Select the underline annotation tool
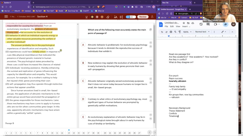This screenshot has width=243, height=136. click(x=87, y=17)
